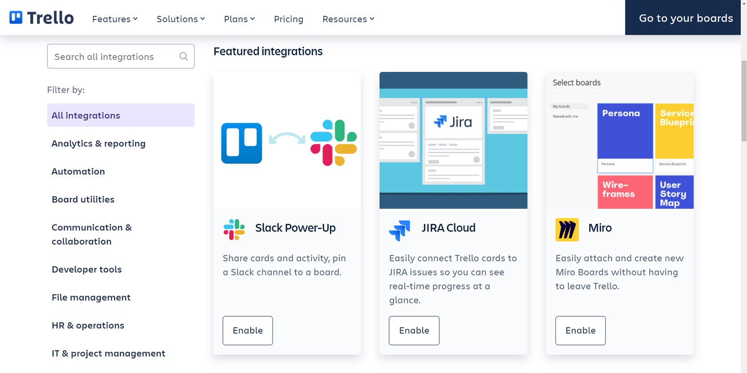Viewport: 747px width, 373px height.
Task: Click the JIRA Cloud logo icon
Action: tap(400, 230)
